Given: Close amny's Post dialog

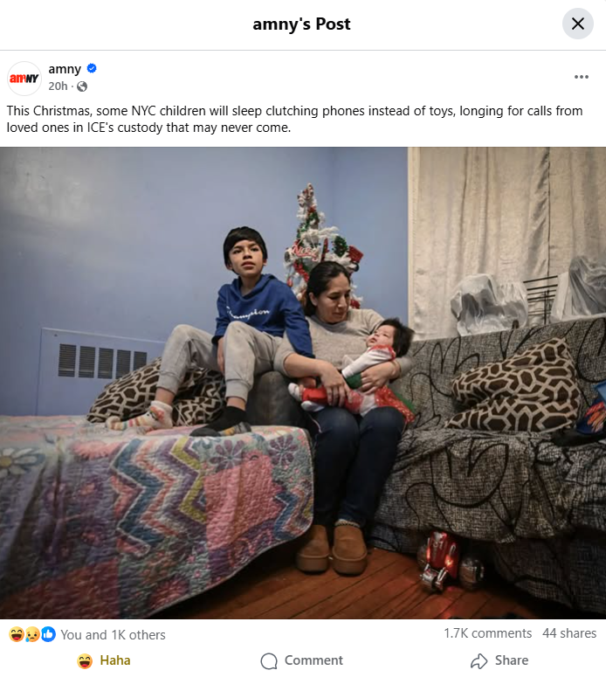Looking at the screenshot, I should [577, 24].
